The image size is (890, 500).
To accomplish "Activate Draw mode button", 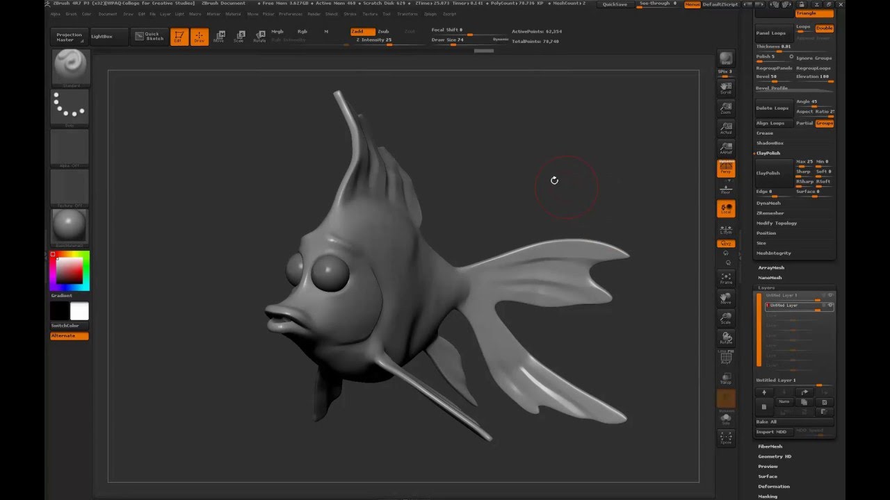I will click(200, 37).
